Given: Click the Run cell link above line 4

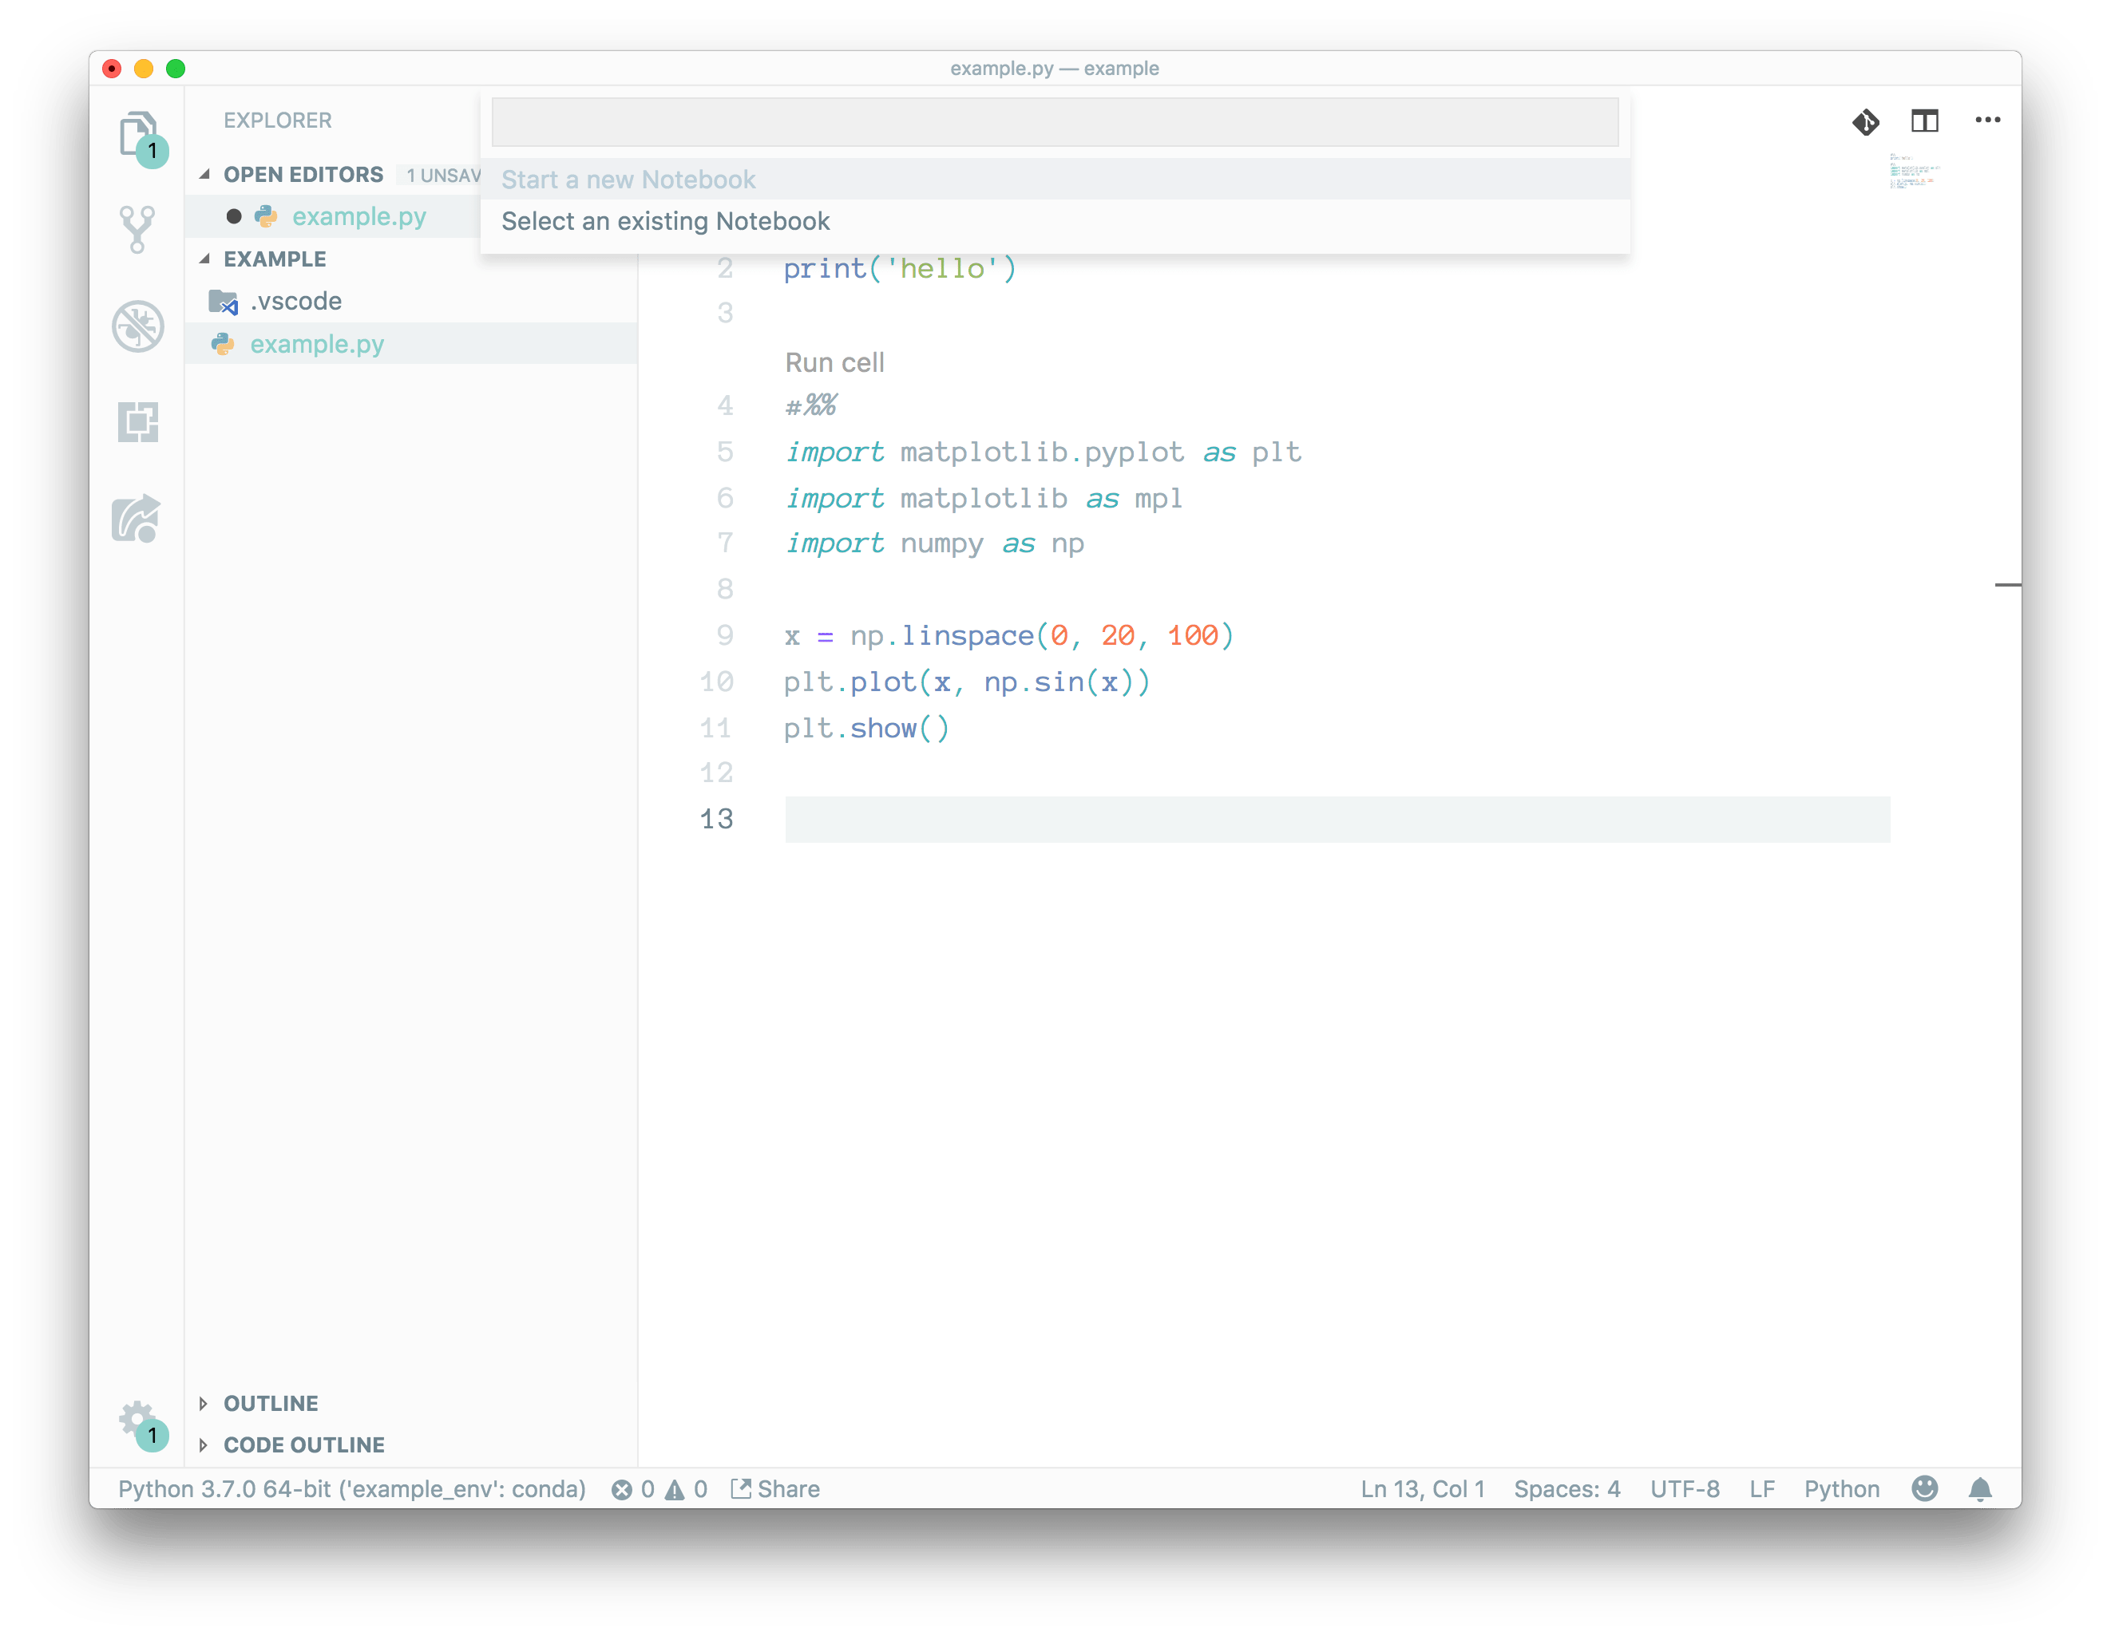Looking at the screenshot, I should (834, 362).
